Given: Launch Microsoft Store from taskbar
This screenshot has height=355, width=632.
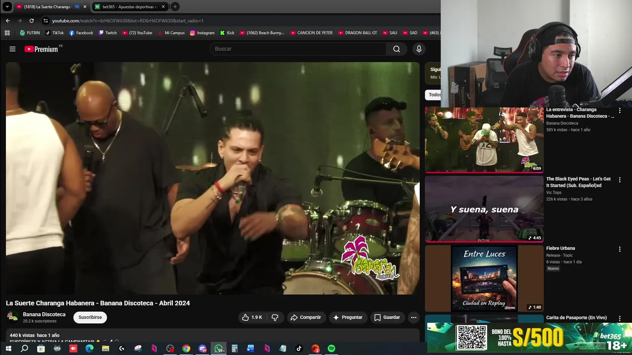Looking at the screenshot, I should [x=41, y=349].
